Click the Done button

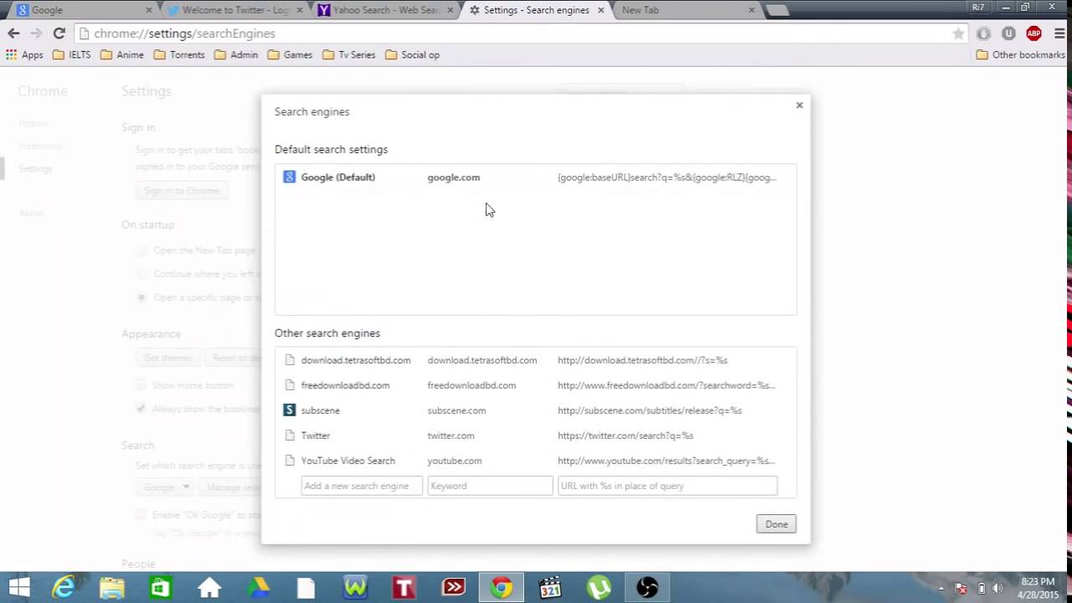(x=776, y=524)
